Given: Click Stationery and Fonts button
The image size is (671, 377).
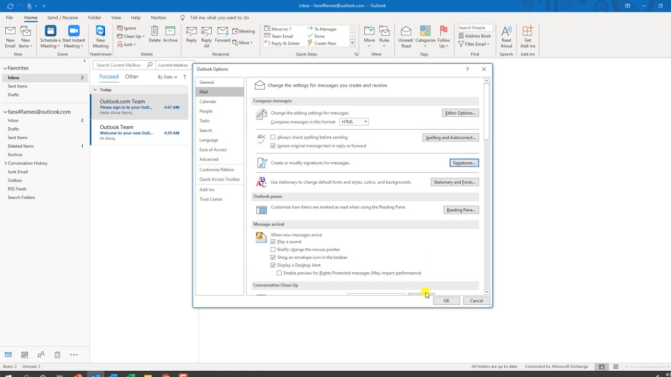Looking at the screenshot, I should tap(454, 182).
